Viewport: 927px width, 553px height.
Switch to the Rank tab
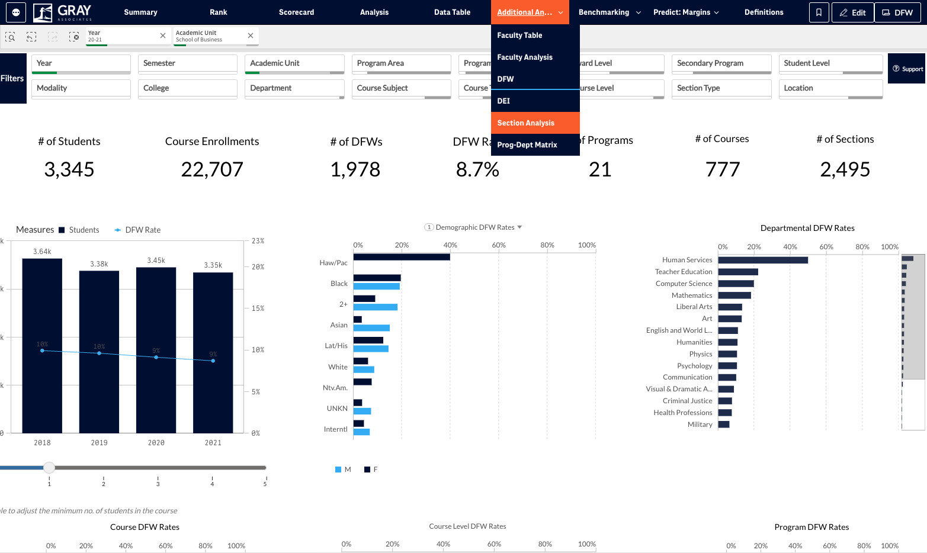219,12
